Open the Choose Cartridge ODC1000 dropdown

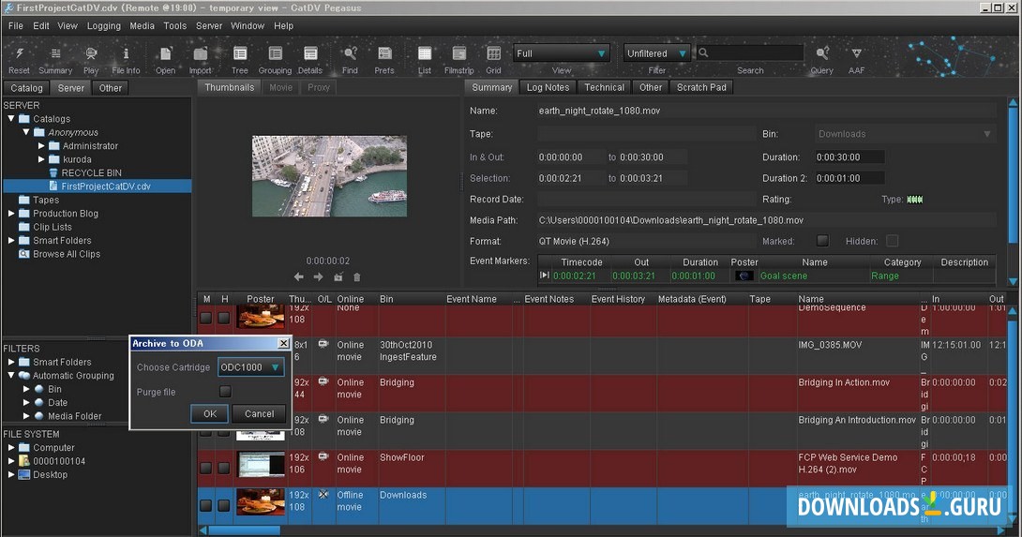pos(250,367)
